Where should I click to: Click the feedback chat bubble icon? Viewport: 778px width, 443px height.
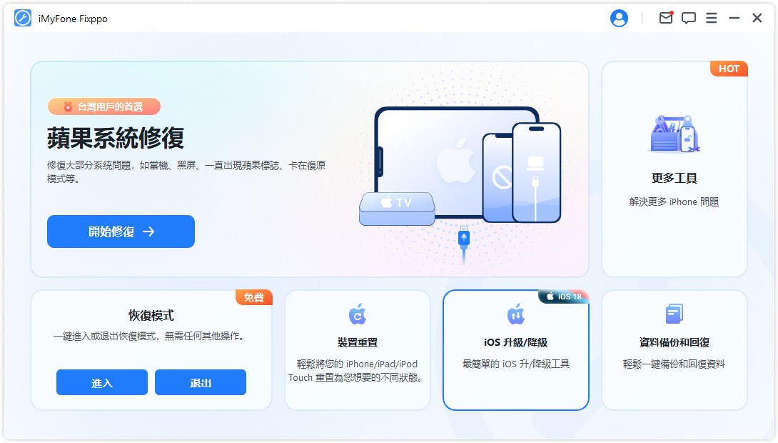[689, 19]
